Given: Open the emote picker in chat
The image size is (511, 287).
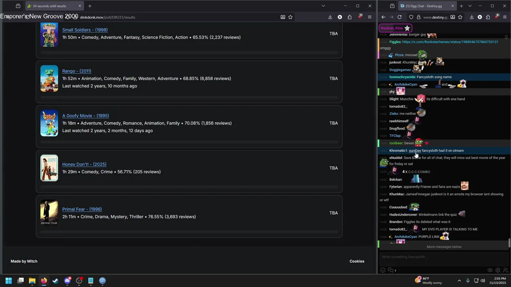Looking at the screenshot, I should (383, 270).
